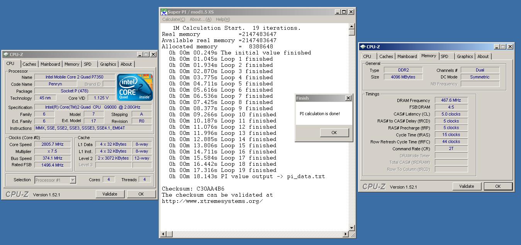
Task: Open the About menu in Super PI
Action: pyautogui.click(x=200, y=19)
